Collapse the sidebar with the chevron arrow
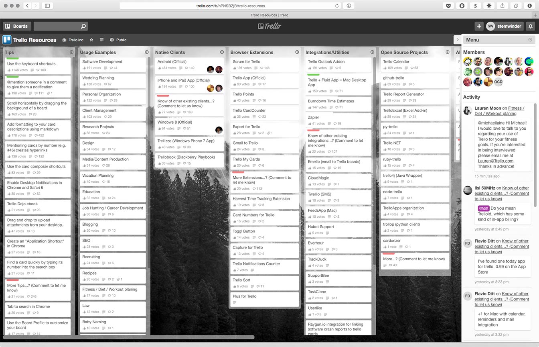The image size is (539, 347). pos(457,40)
